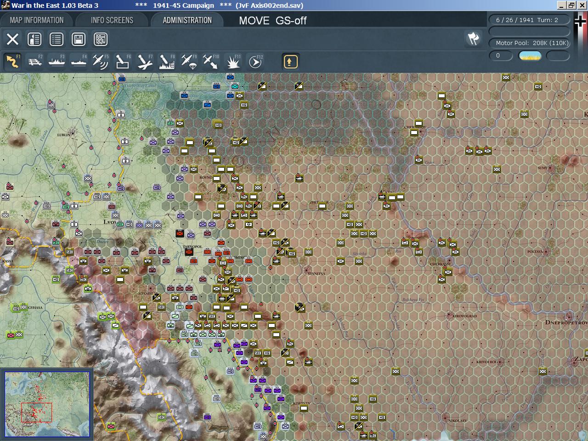Screen dimensions: 588x441
Task: Click the Nikolaev city label
Action: [x=457, y=421]
